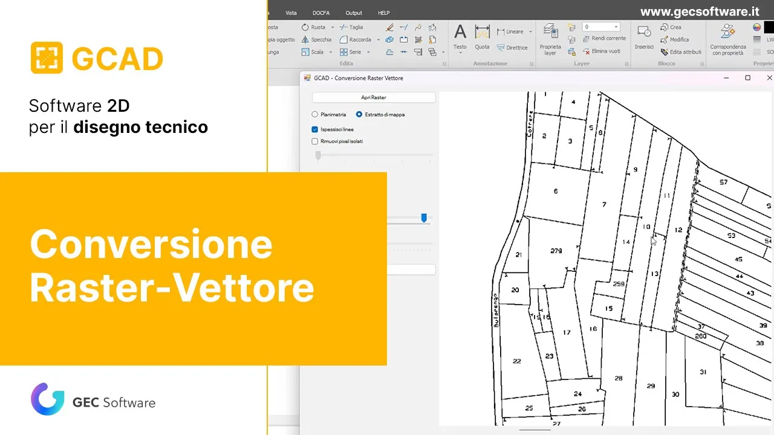Select the Estratto di mappa option
774x435 pixels.
380,114
